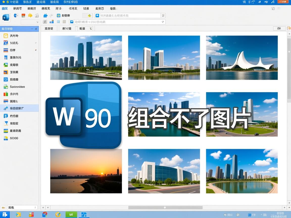Toggle the gray view square beside the blue one
The image size is (291, 218).
point(64,22)
